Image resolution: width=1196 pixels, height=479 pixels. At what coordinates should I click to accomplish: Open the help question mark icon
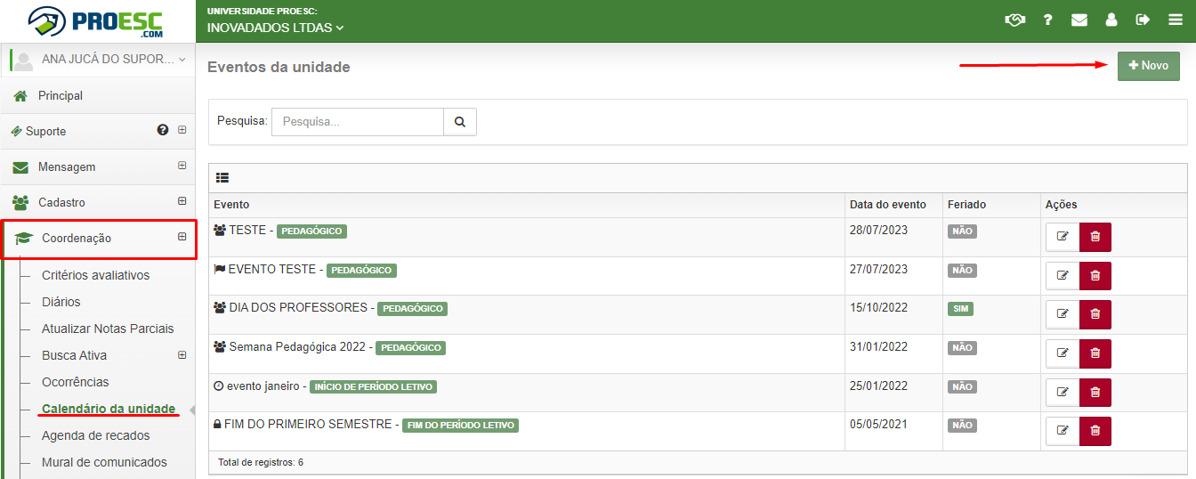tap(1048, 20)
